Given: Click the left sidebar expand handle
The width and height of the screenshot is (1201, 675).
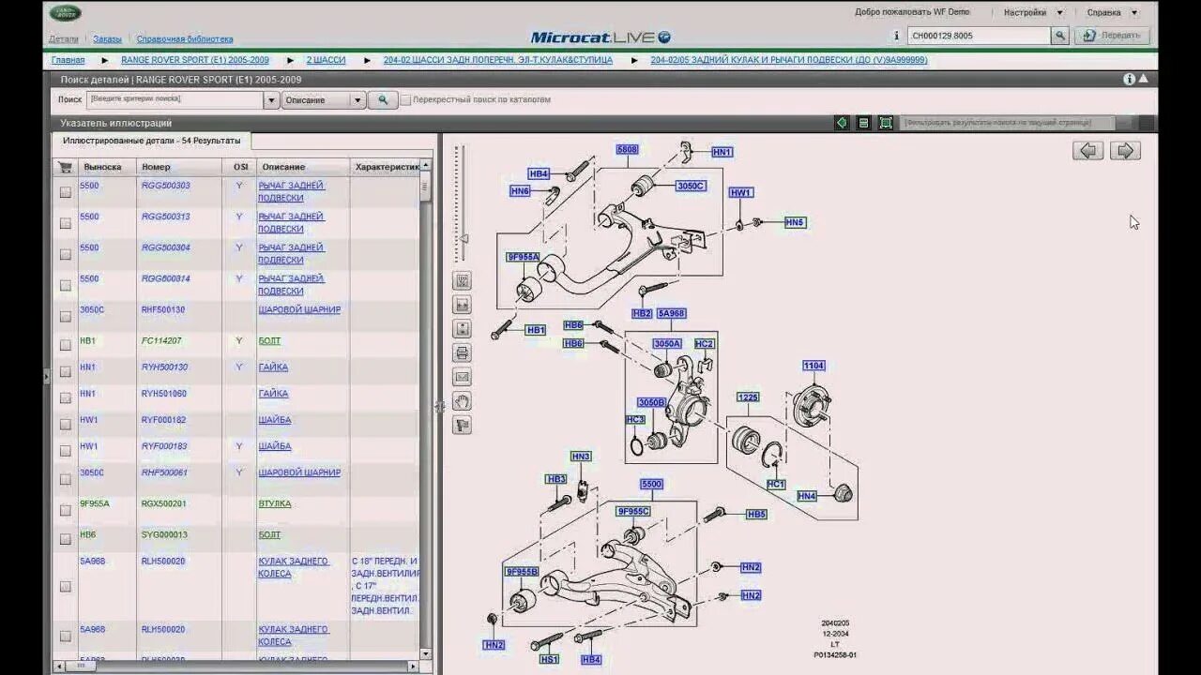Looking at the screenshot, I should tap(46, 377).
